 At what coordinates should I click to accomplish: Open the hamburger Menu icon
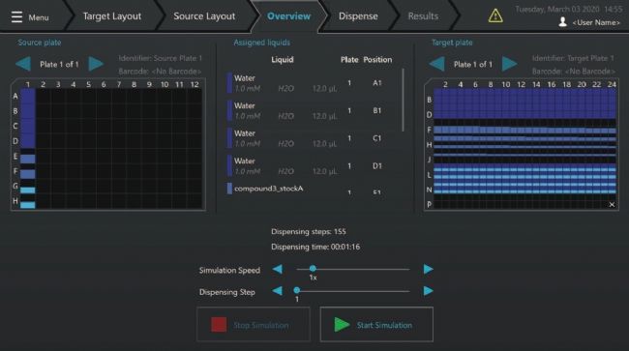(16, 16)
